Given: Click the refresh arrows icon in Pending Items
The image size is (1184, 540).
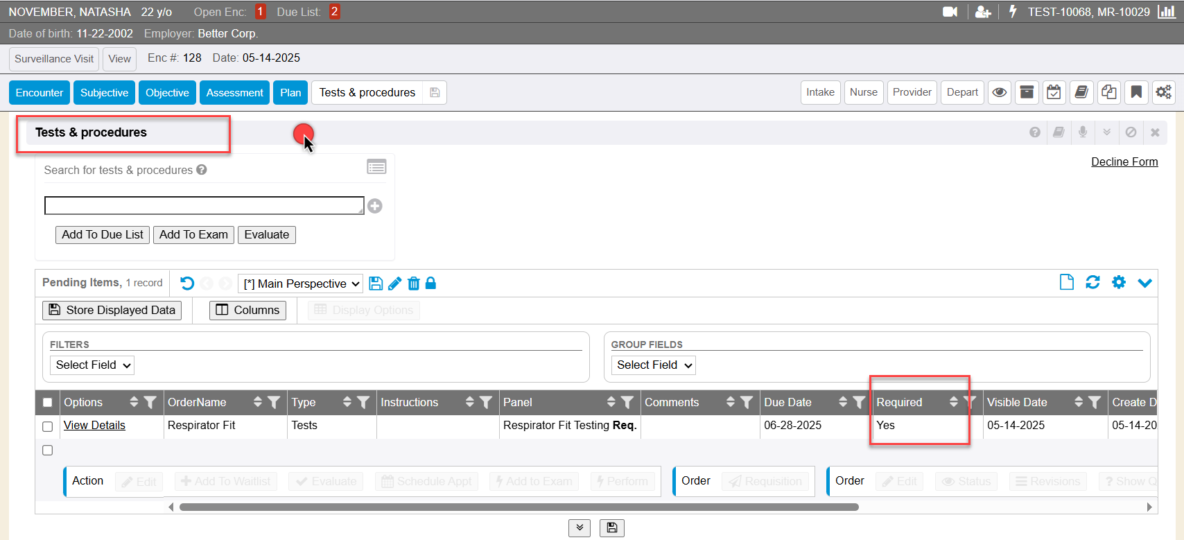Looking at the screenshot, I should [1092, 282].
